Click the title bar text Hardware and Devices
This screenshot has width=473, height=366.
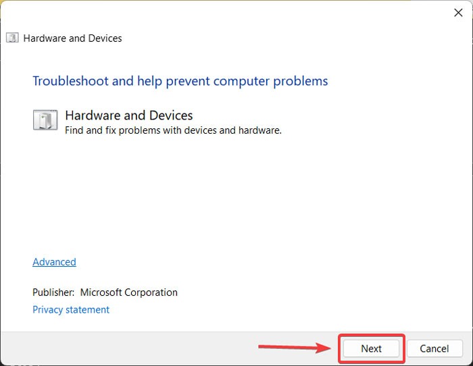coord(73,38)
